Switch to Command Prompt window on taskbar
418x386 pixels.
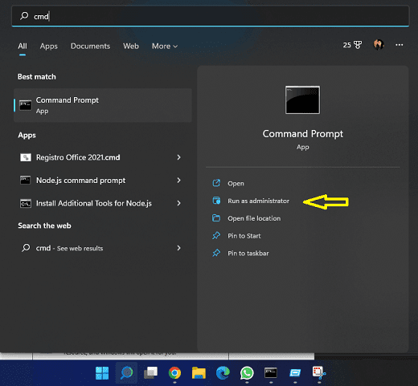pos(271,373)
